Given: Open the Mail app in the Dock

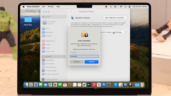Looking at the screenshot, I should [x=45, y=85].
